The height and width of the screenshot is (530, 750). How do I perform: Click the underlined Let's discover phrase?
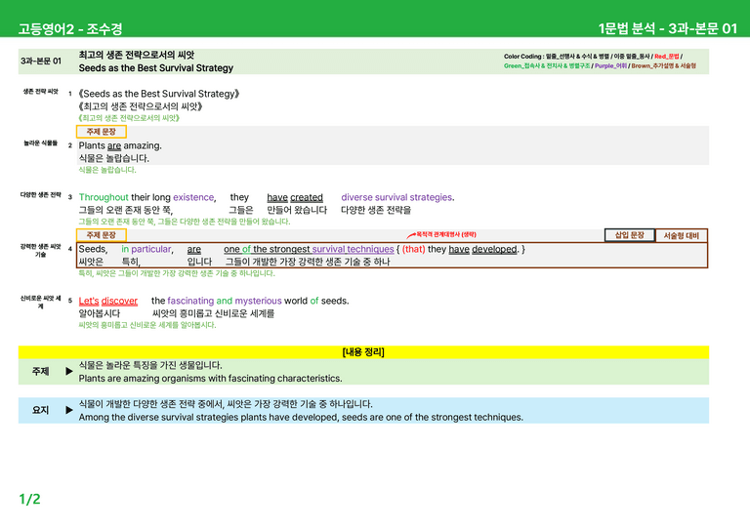coord(108,301)
